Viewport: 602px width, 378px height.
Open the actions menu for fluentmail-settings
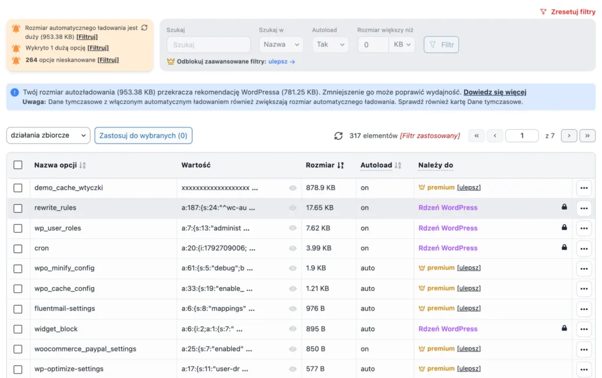pos(584,309)
